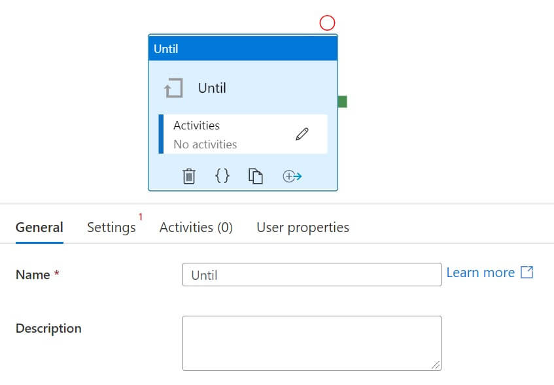554x385 pixels.
Task: Clone the Until activity with copy icon
Action: point(256,176)
